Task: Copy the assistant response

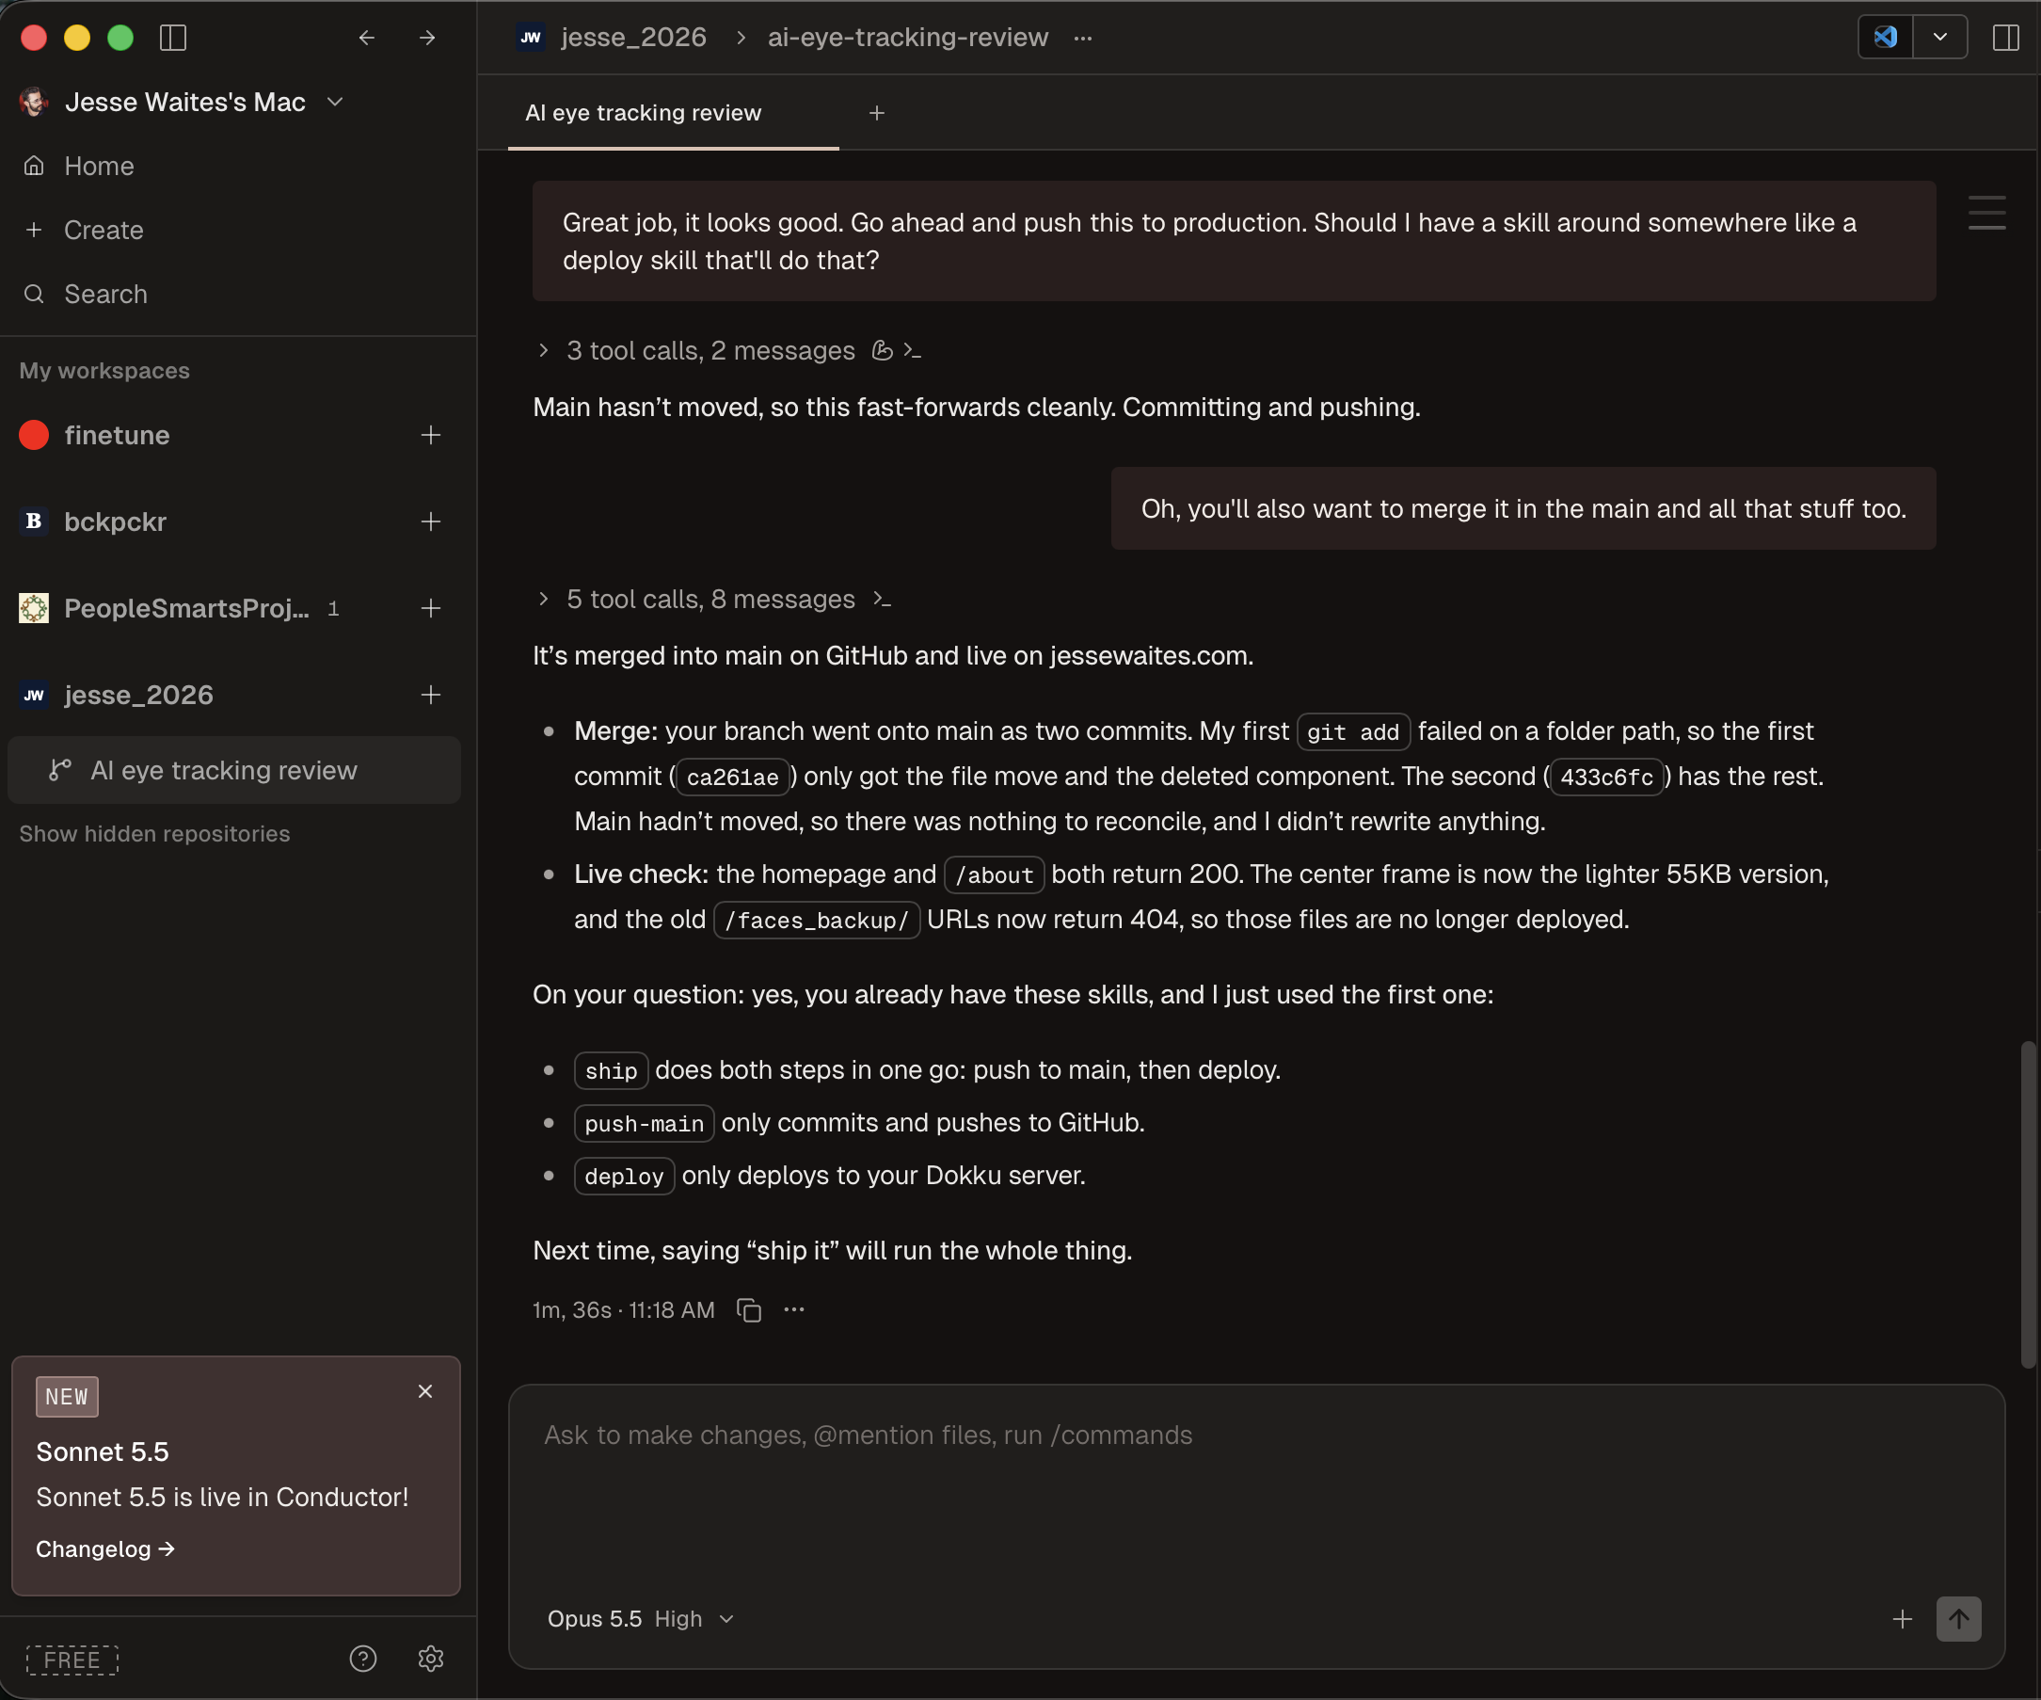Action: [748, 1310]
